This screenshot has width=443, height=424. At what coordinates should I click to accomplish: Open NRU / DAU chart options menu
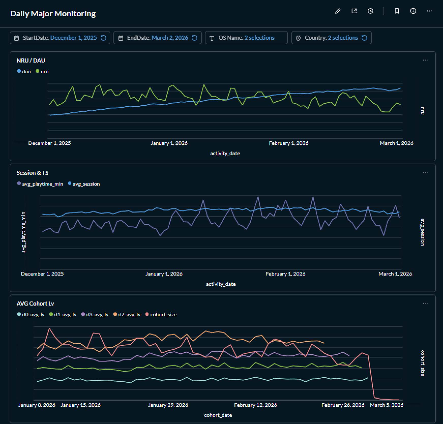point(425,60)
